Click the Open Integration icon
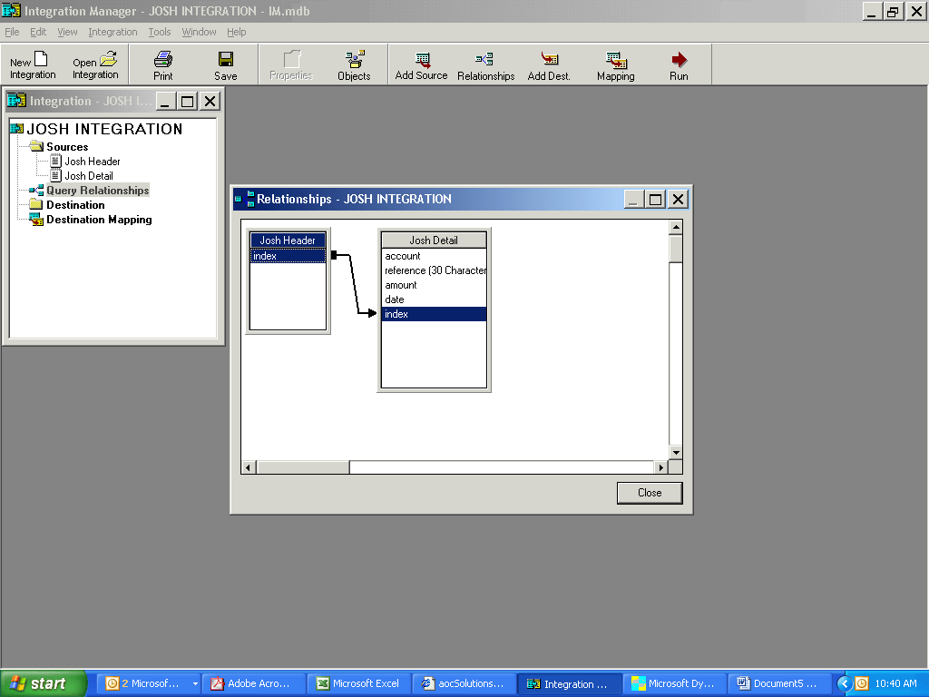929x697 pixels. pos(94,64)
